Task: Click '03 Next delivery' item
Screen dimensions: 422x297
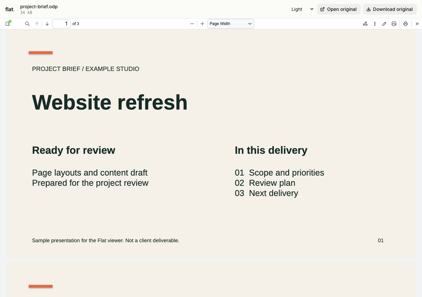Action: tap(266, 193)
